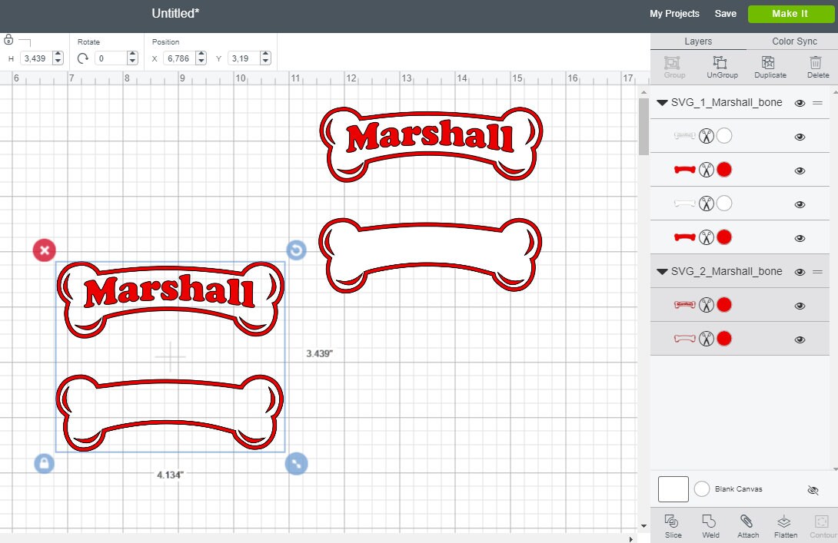Select the SVG_1_Marshall_bone layer name
Image resolution: width=838 pixels, height=543 pixels.
(x=727, y=102)
